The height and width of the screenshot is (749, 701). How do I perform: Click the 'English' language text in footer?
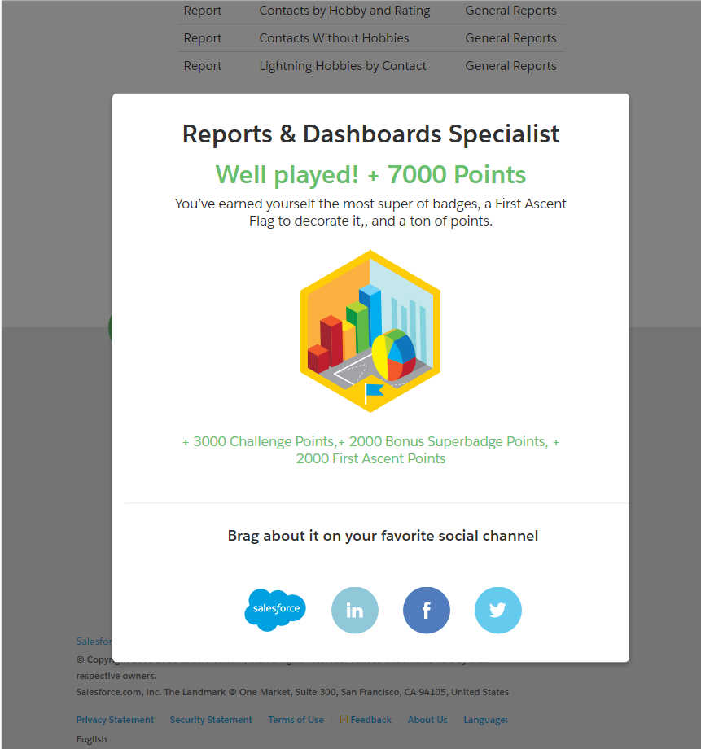(x=91, y=739)
